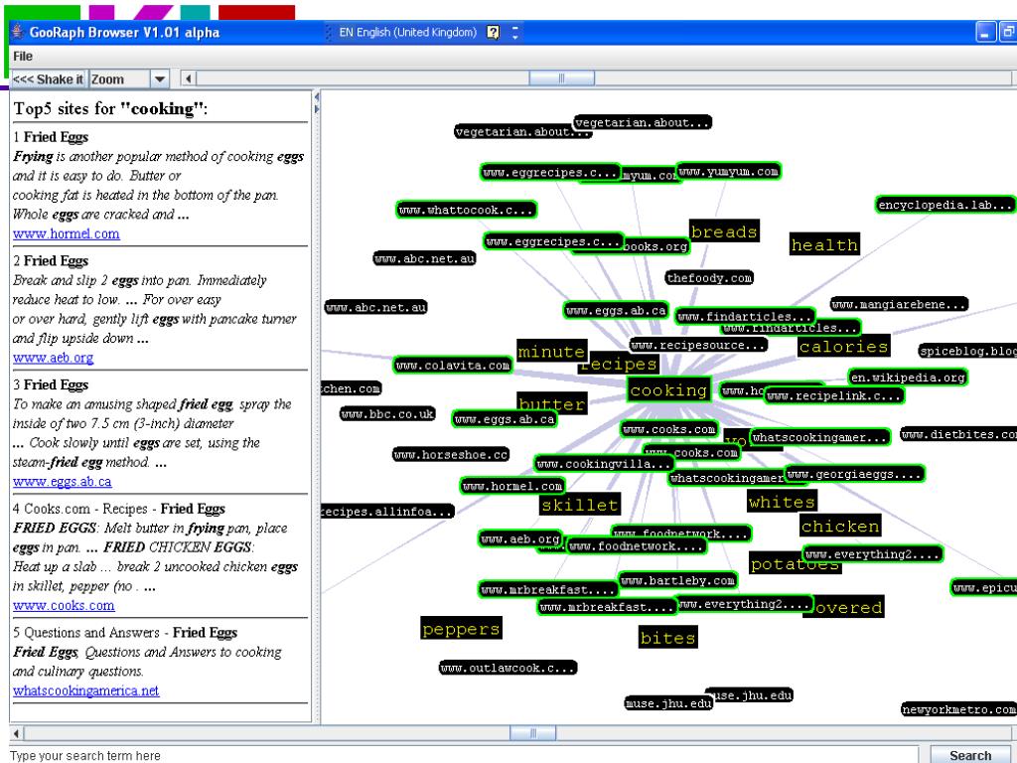
Task: Click the en.wikipedia.org site node
Action: tap(908, 377)
